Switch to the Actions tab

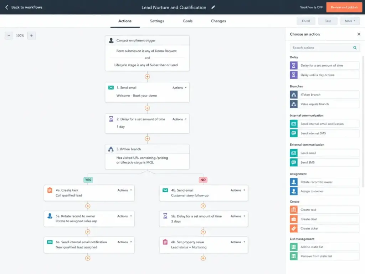coord(125,21)
